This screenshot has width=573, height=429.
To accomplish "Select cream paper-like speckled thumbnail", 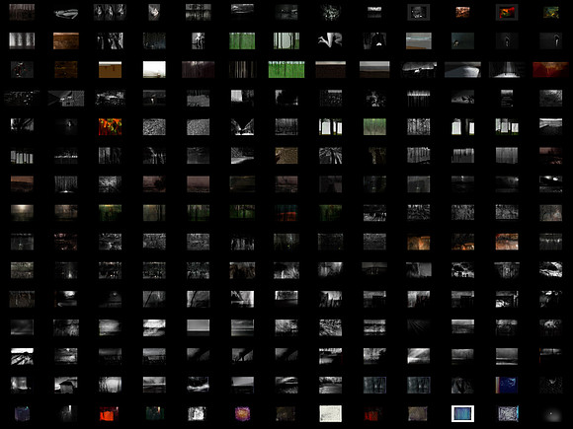I will [x=330, y=413].
